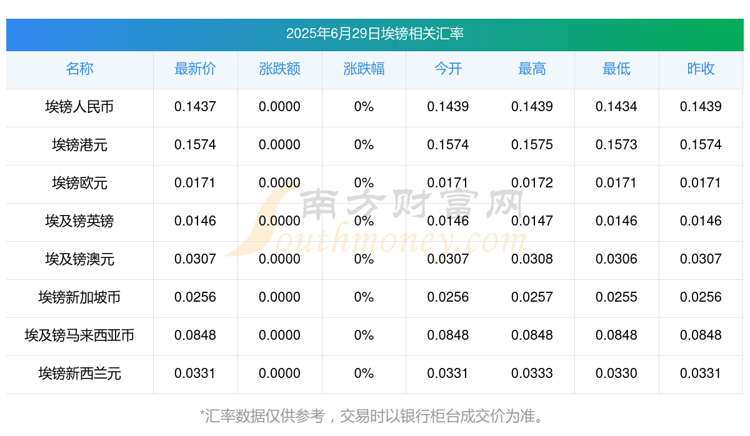Select the 埃镑新西兰元 row name

click(x=79, y=374)
